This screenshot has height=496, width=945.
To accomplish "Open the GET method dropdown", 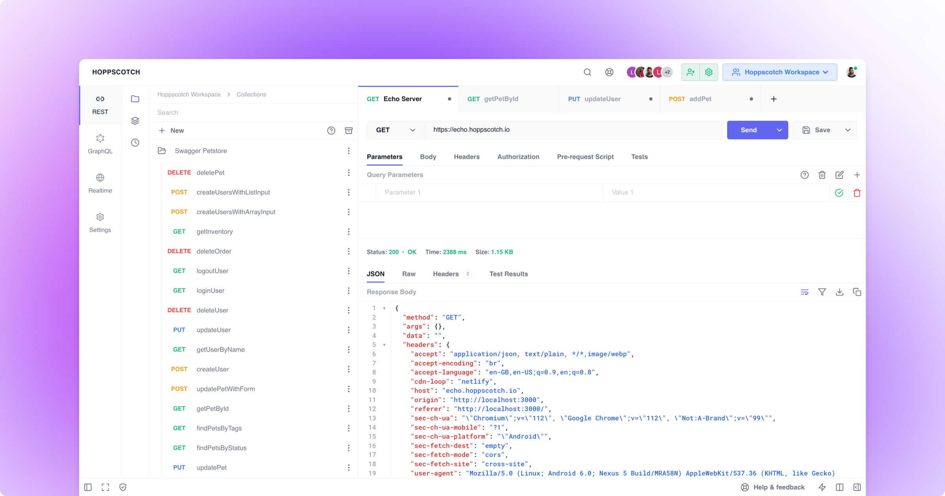I will [x=395, y=130].
